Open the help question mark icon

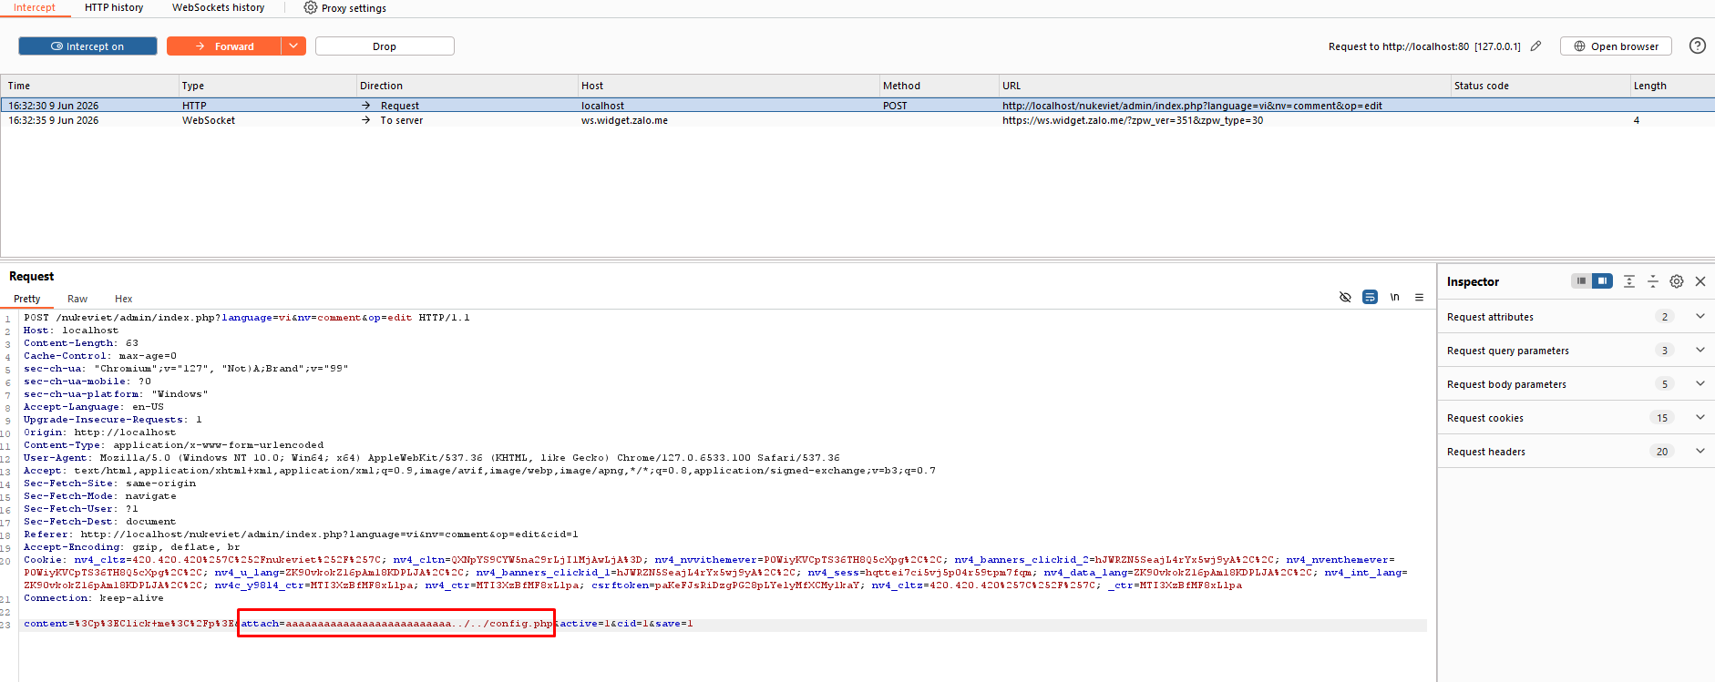point(1697,46)
